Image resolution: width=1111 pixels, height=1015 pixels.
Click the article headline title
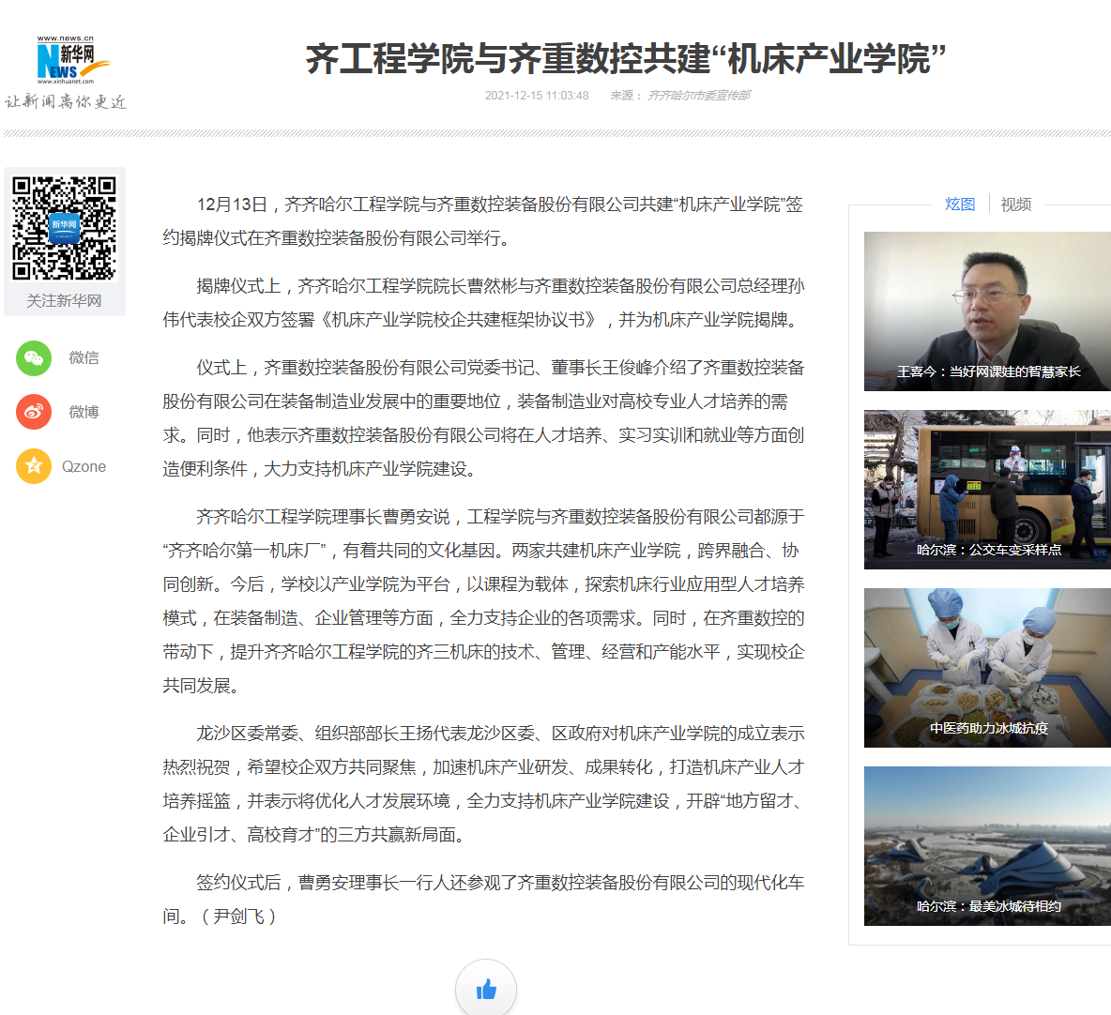[x=626, y=59]
